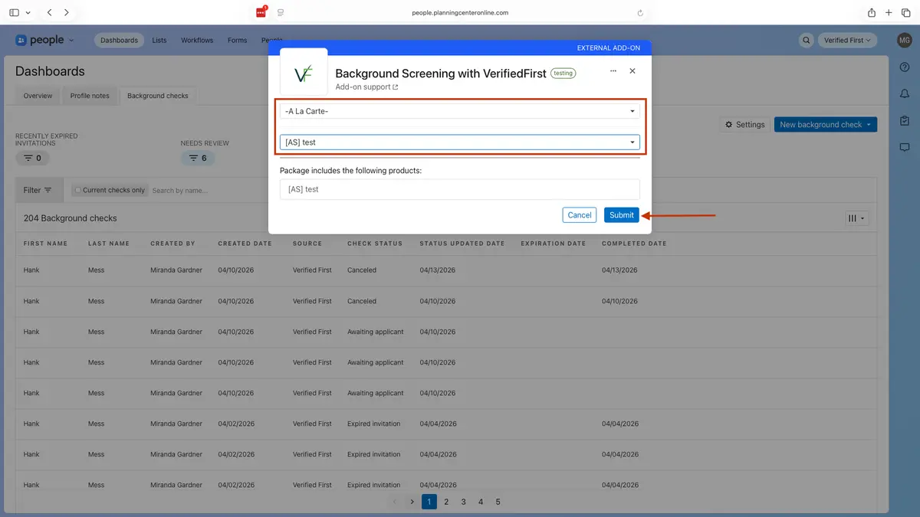The height and width of the screenshot is (517, 920).
Task: Open the [AS] test product dropdown
Action: pyautogui.click(x=460, y=142)
